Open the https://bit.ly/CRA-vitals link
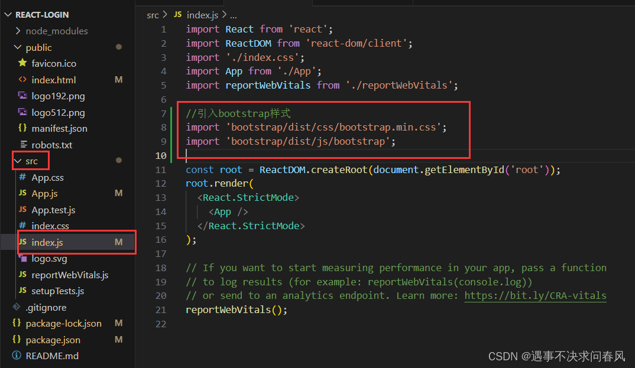The image size is (635, 368). click(535, 295)
